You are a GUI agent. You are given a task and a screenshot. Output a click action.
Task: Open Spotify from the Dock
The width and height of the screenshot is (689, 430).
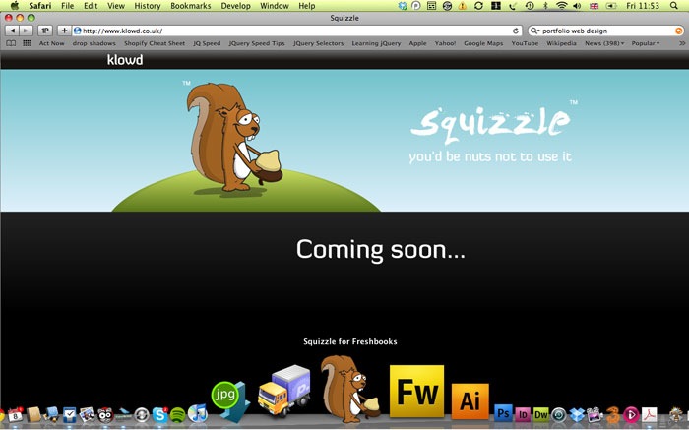click(177, 414)
